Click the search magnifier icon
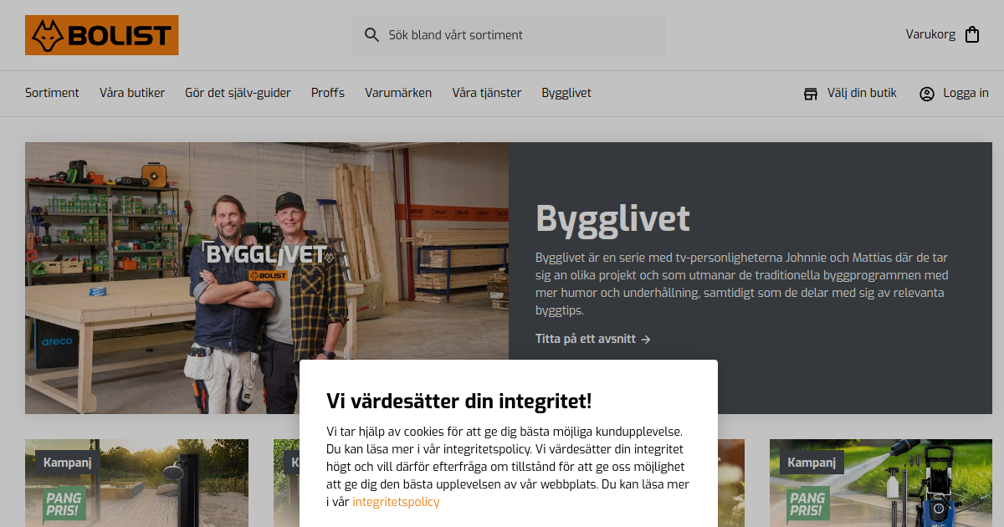 372,35
